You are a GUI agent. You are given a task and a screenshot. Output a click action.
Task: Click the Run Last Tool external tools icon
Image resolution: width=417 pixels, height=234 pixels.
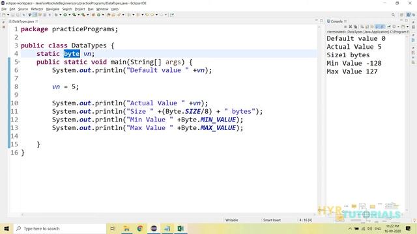click(83, 15)
